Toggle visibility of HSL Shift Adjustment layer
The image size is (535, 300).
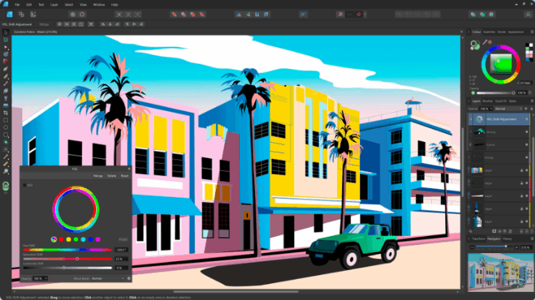pyautogui.click(x=527, y=119)
